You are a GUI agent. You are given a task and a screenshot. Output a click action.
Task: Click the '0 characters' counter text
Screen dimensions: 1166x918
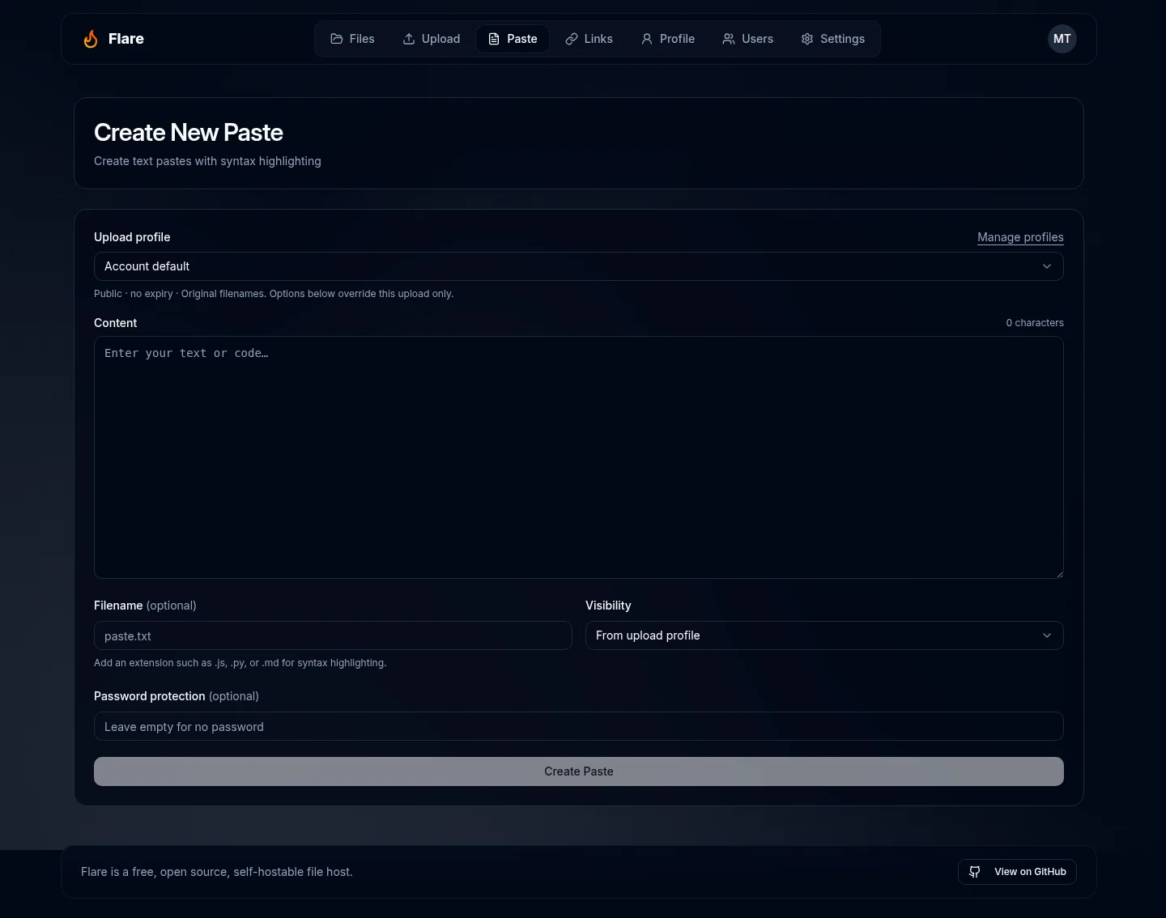click(1035, 323)
